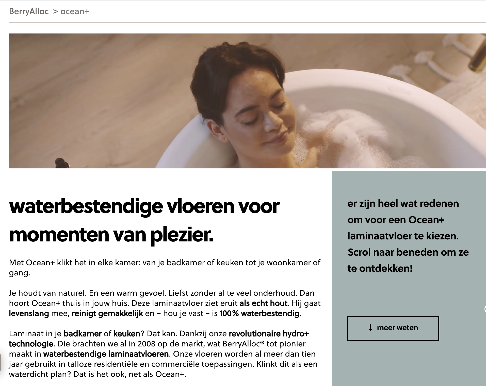The image size is (486, 386).
Task: Click bold phrase revolutionaire hydro+
Action: (269, 334)
